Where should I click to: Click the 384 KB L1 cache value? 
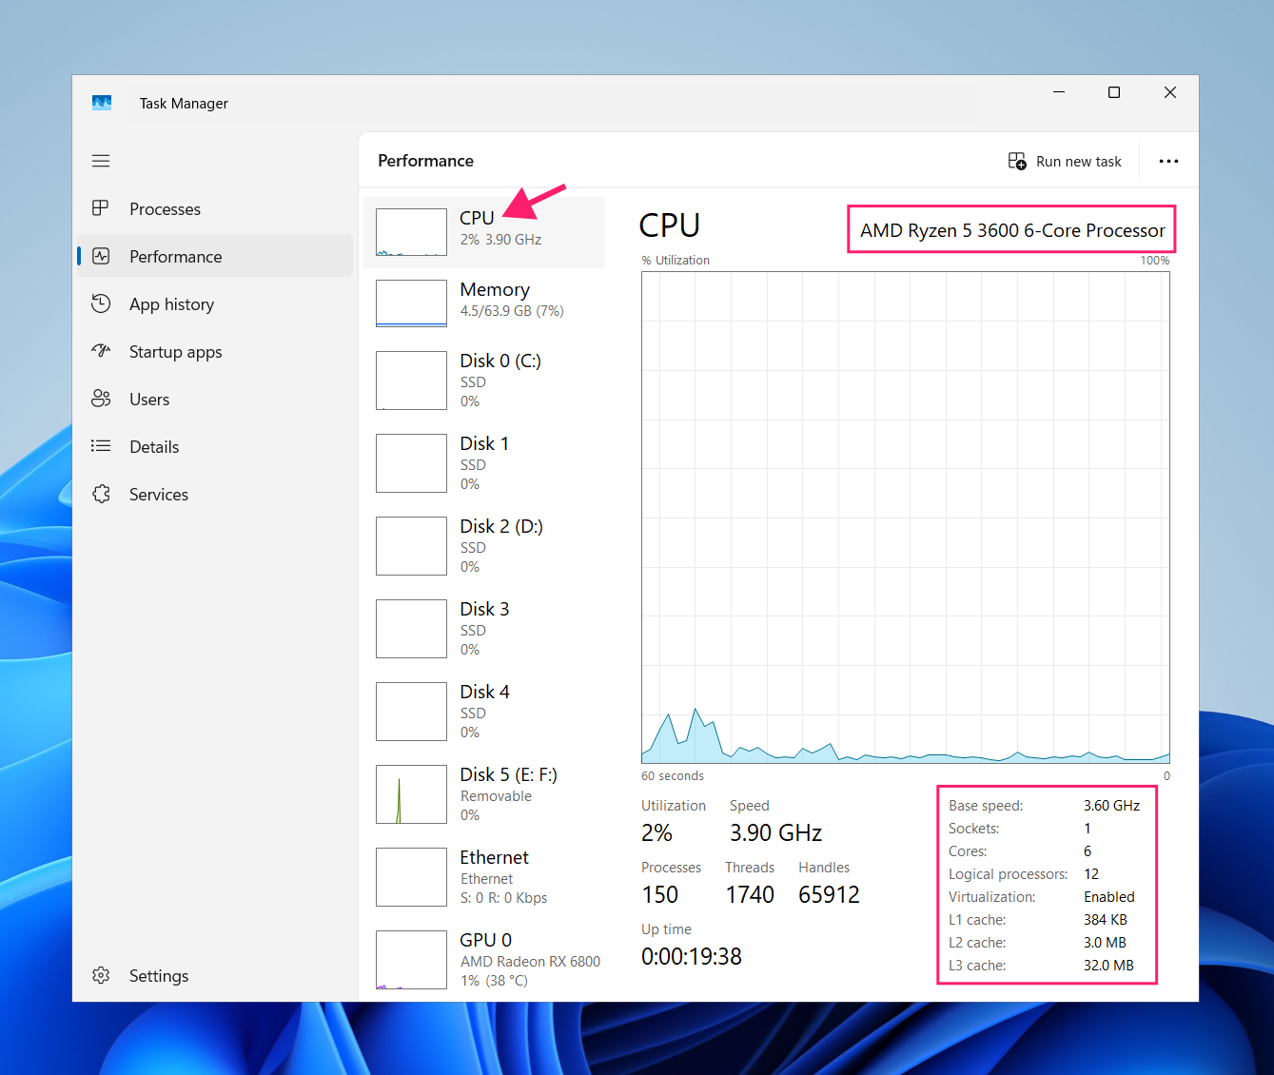pos(1106,920)
